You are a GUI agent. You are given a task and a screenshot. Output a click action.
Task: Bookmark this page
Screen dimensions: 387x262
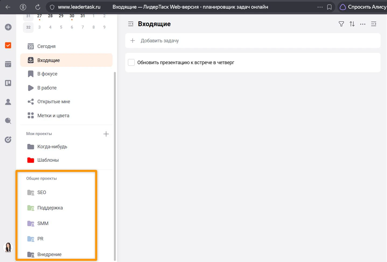(x=329, y=7)
